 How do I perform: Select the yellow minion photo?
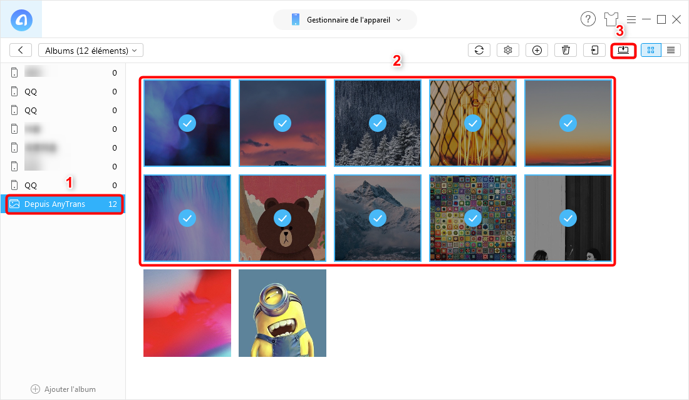coord(282,313)
